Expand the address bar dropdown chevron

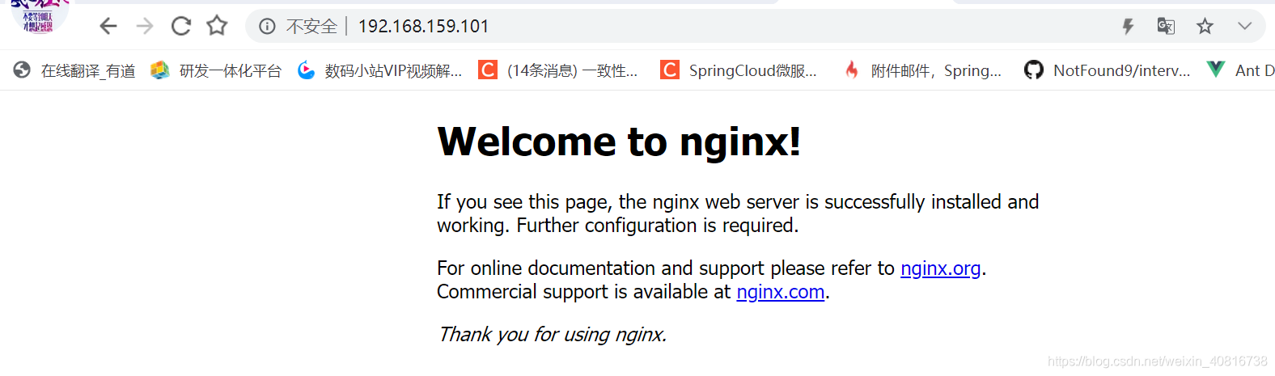(x=1244, y=27)
